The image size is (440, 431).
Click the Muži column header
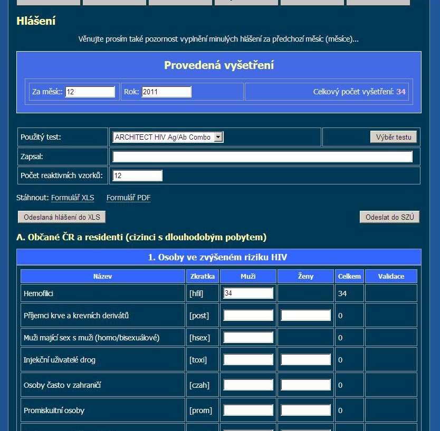tap(248, 276)
